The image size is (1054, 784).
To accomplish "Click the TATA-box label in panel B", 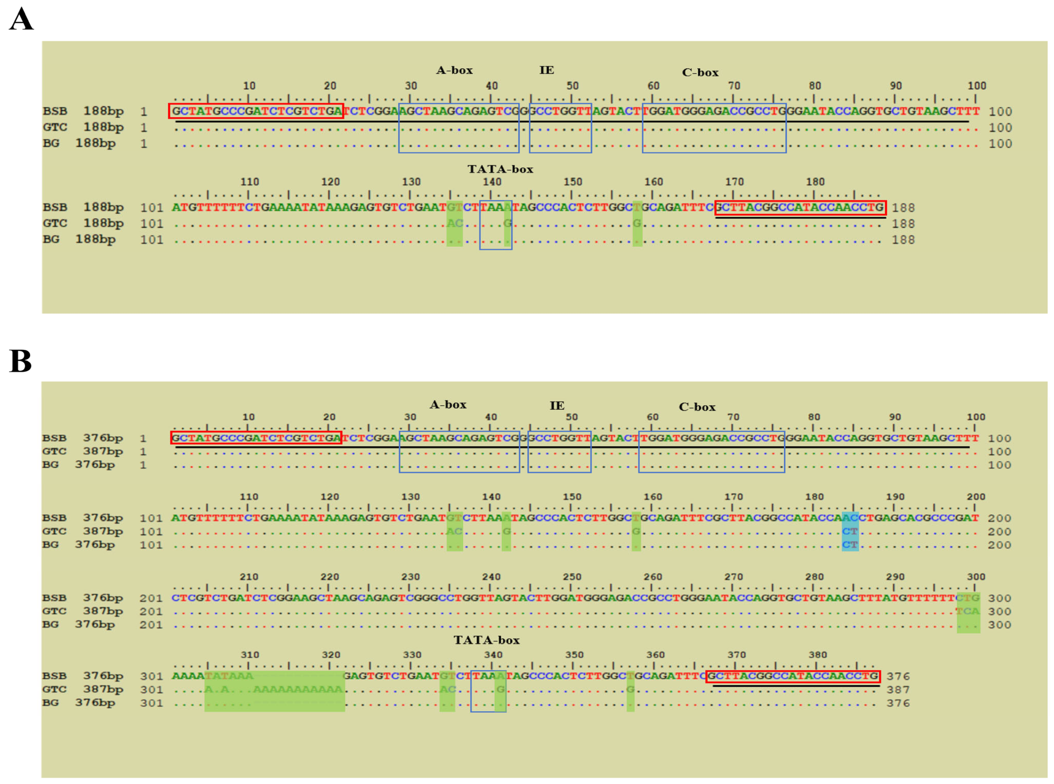I will tap(486, 640).
